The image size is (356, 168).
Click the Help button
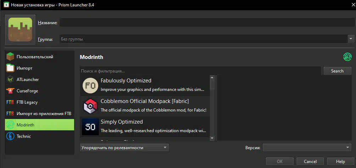point(340,161)
